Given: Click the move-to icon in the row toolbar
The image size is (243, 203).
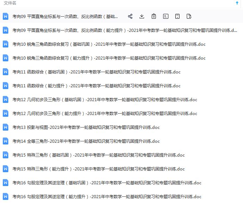Looking at the screenshot, I should 189,16.
